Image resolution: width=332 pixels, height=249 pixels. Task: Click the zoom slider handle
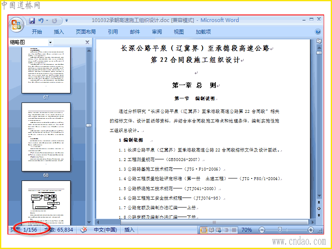pos(280,230)
